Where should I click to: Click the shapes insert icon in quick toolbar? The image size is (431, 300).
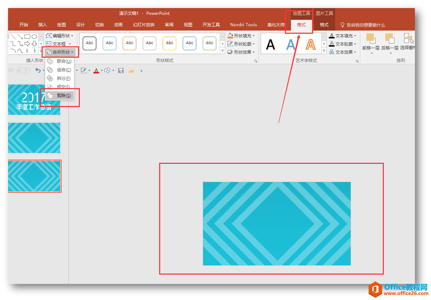(107, 70)
